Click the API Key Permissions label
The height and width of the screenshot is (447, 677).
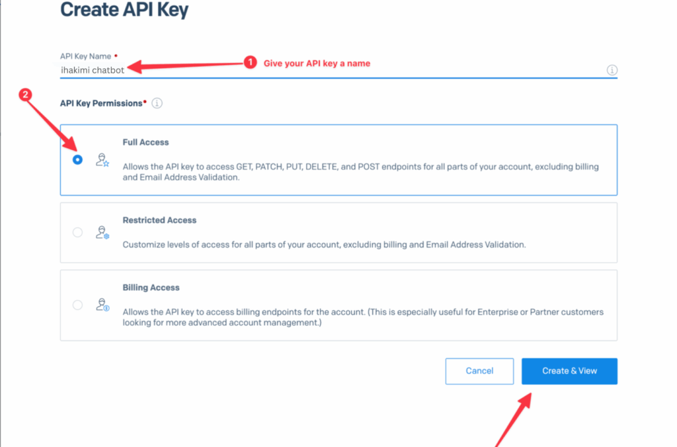tap(101, 103)
